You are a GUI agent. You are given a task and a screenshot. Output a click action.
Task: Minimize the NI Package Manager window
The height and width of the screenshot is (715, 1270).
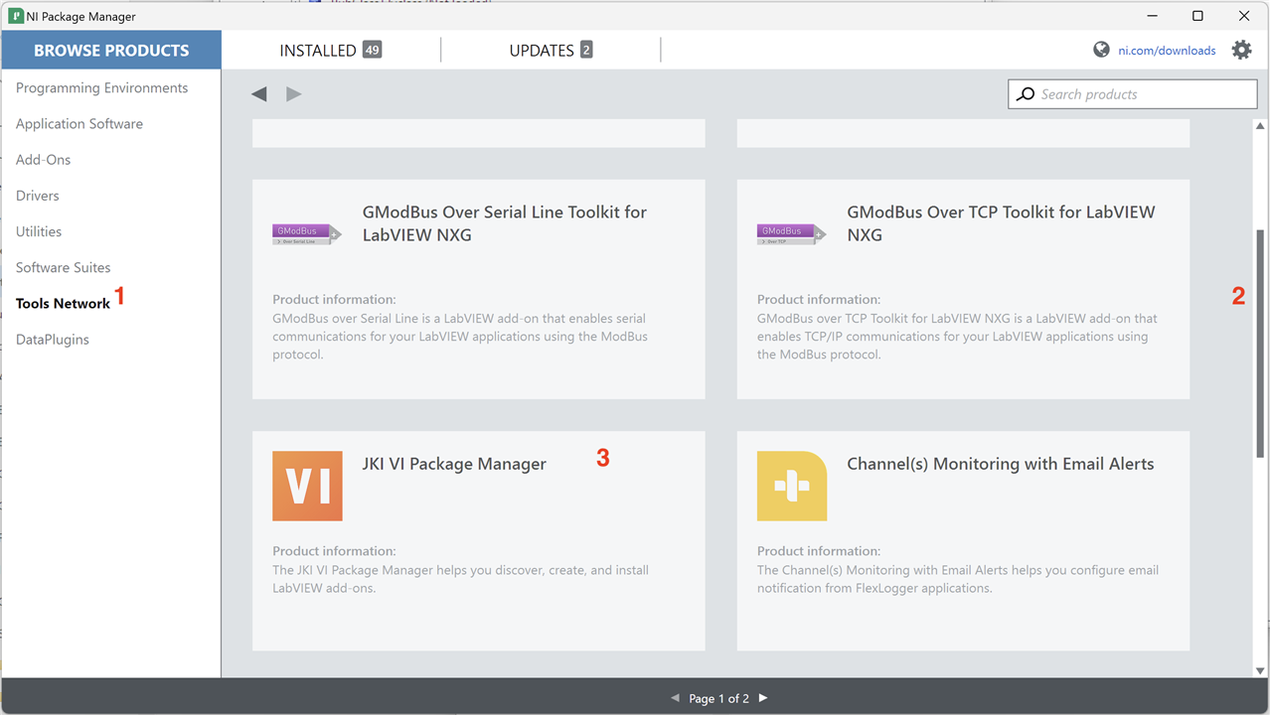[1152, 16]
